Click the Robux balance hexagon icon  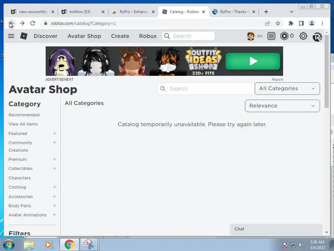click(284, 36)
